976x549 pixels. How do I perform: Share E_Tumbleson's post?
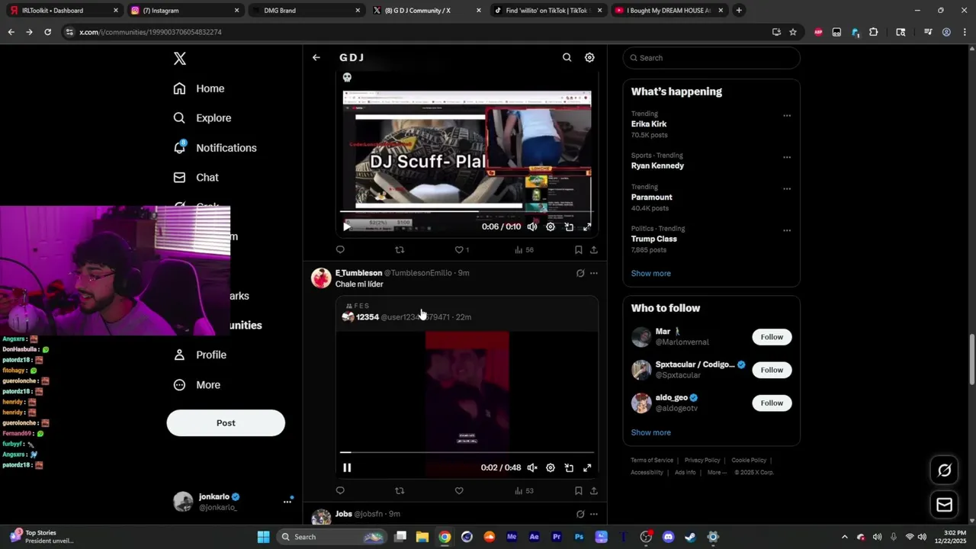[594, 490]
